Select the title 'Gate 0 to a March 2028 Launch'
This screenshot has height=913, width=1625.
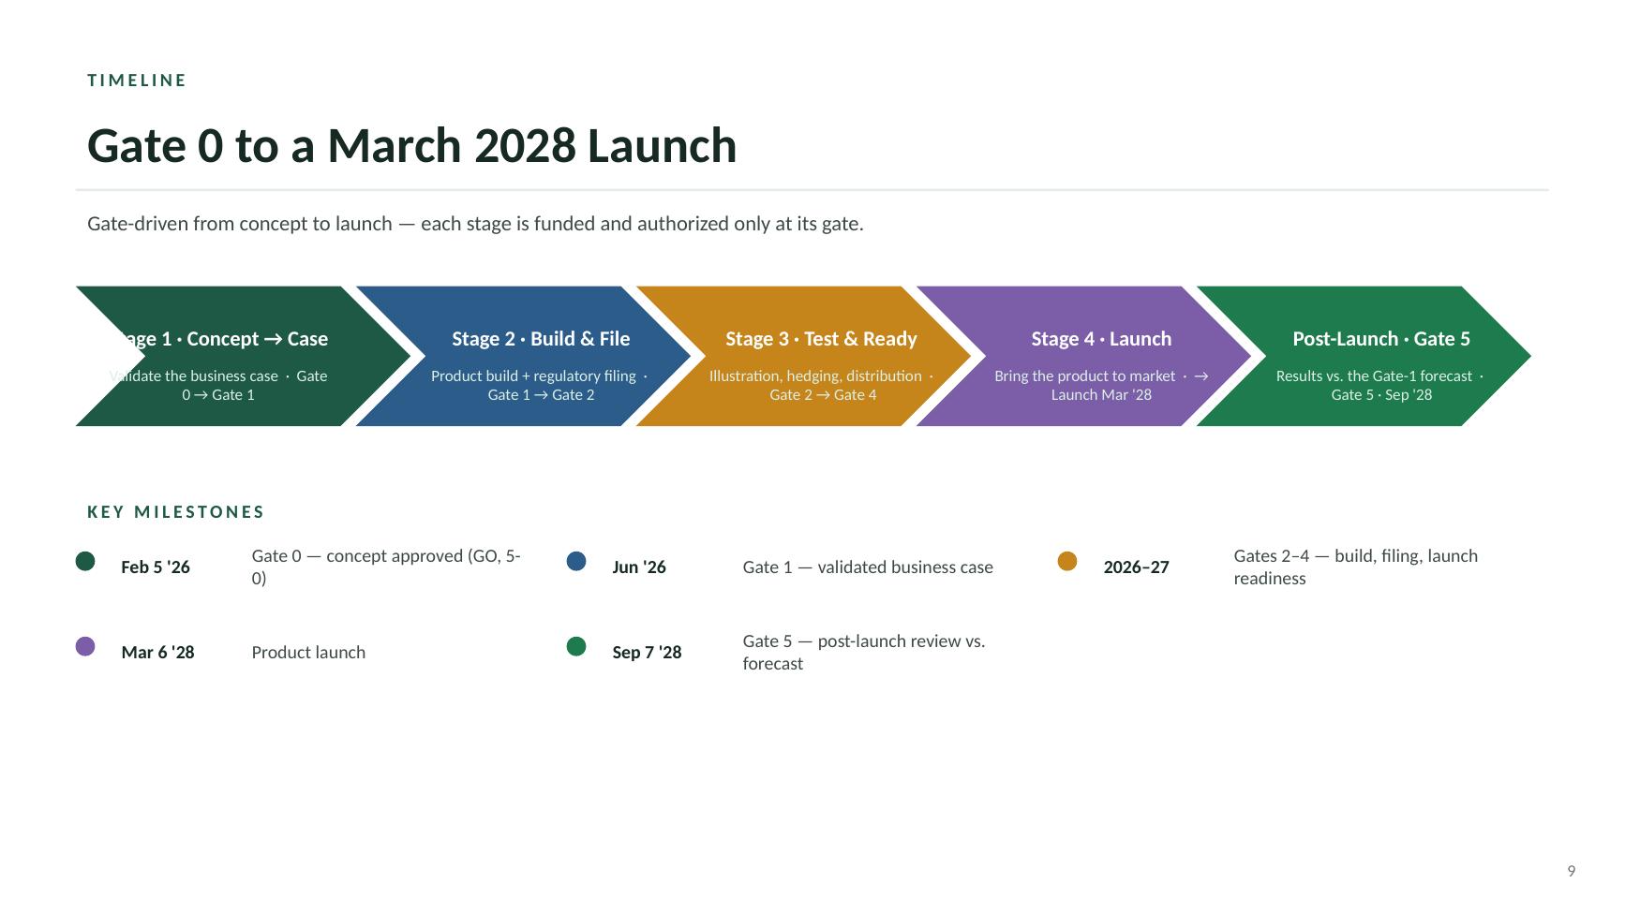(412, 146)
